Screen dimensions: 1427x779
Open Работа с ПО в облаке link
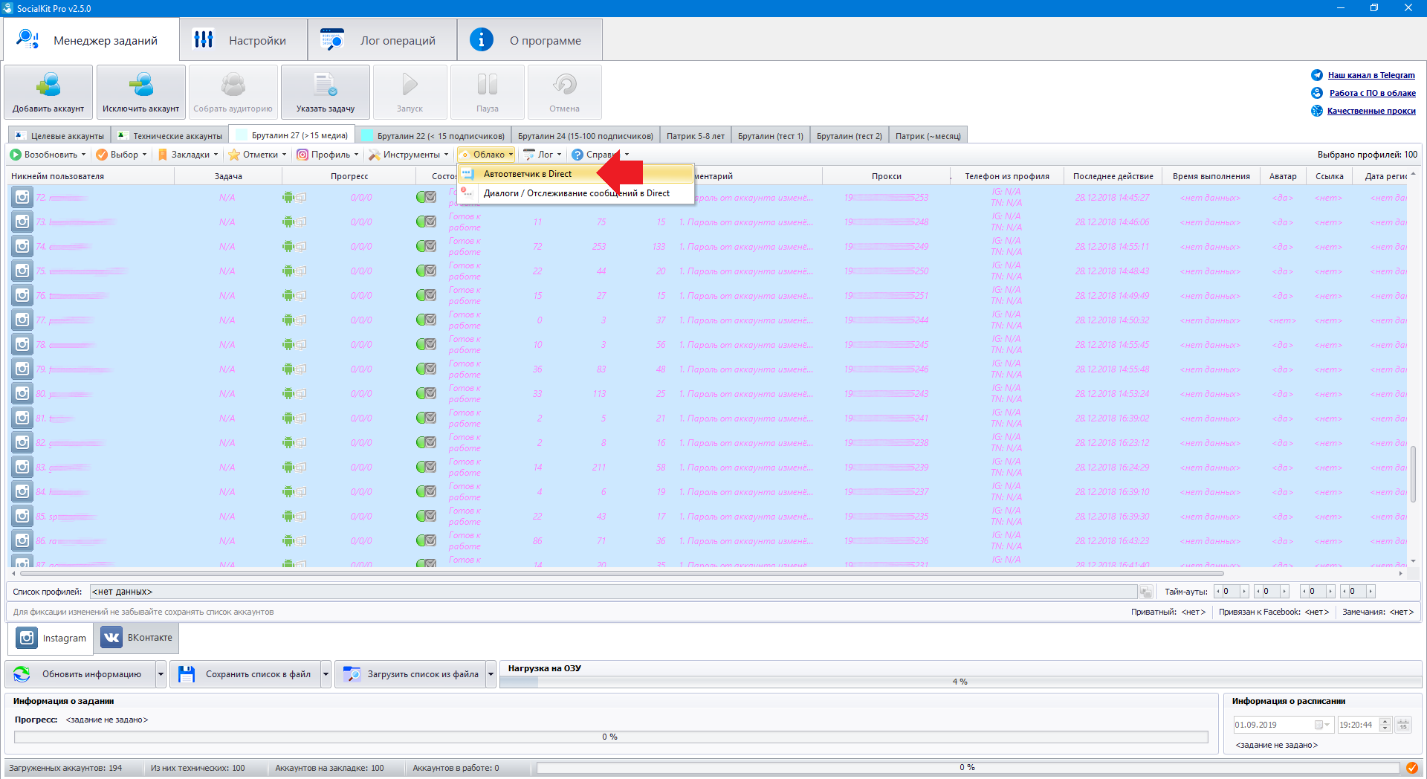[x=1372, y=93]
